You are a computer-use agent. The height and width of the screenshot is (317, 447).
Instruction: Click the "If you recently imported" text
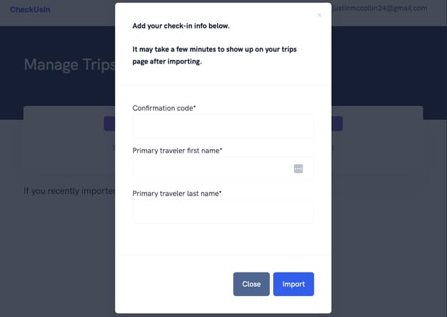click(68, 190)
